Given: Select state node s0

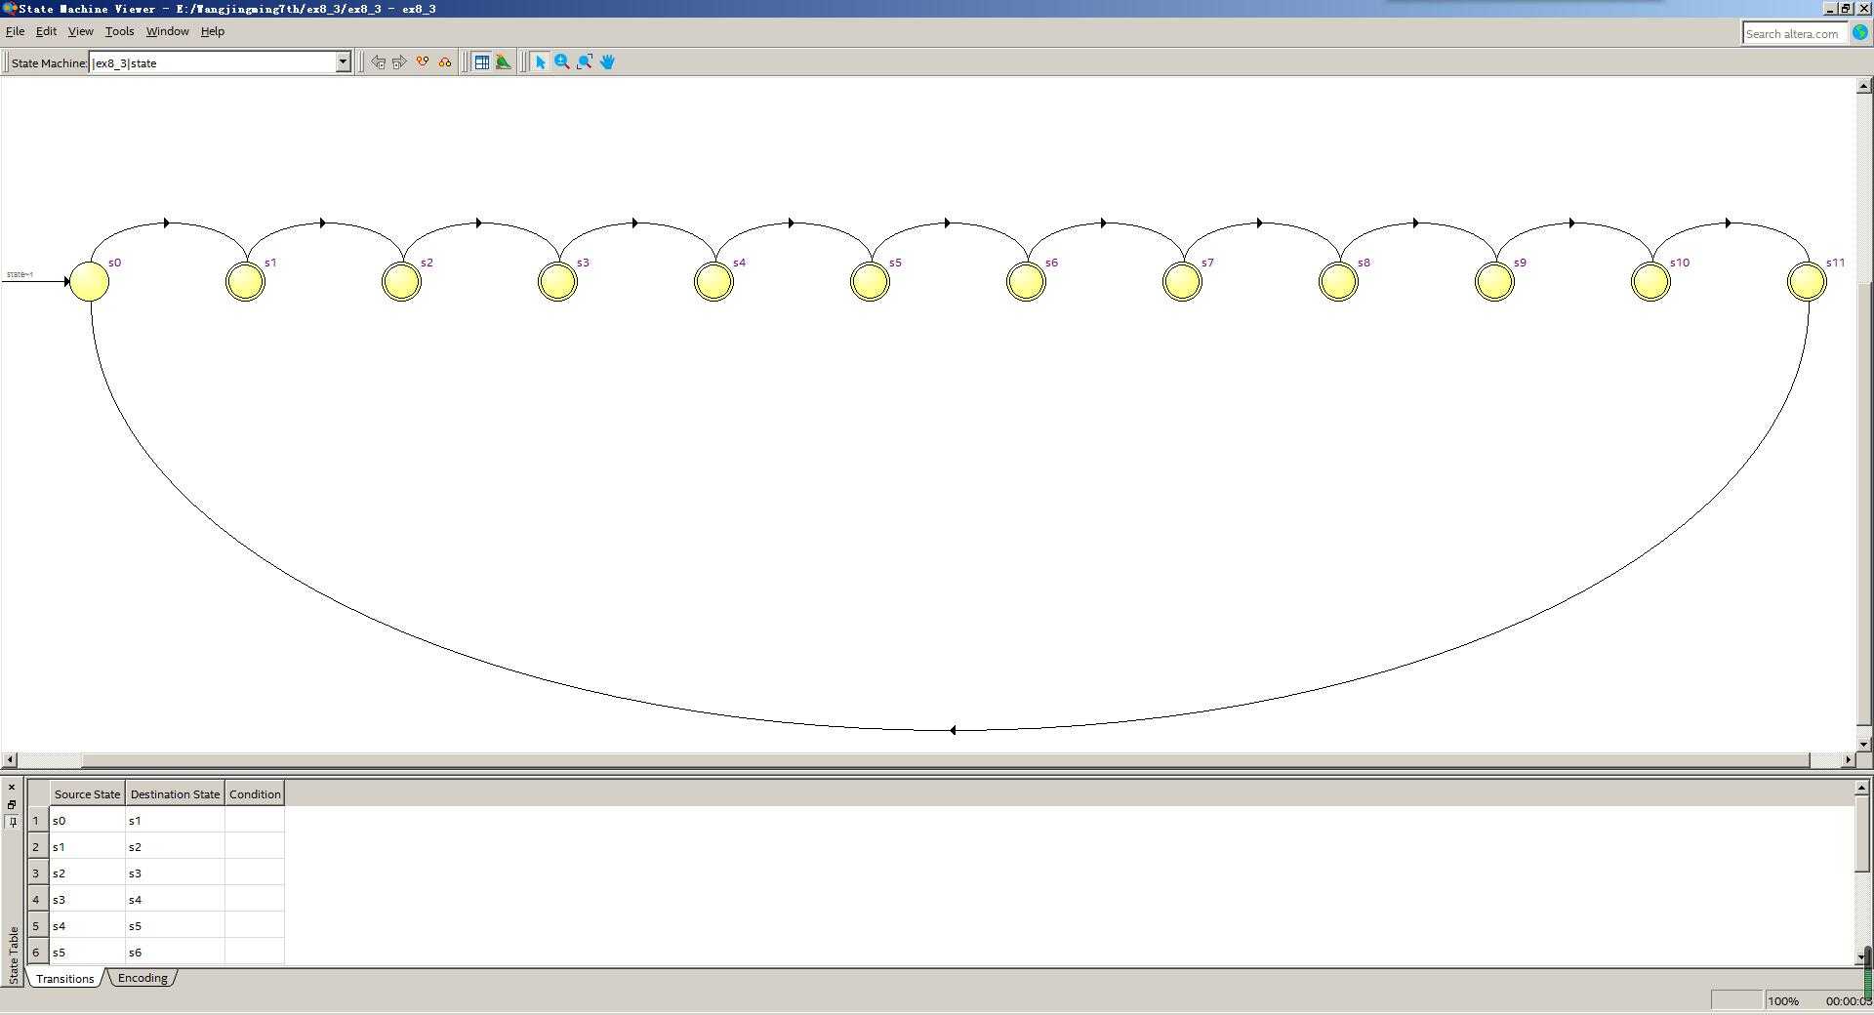Looking at the screenshot, I should 90,282.
